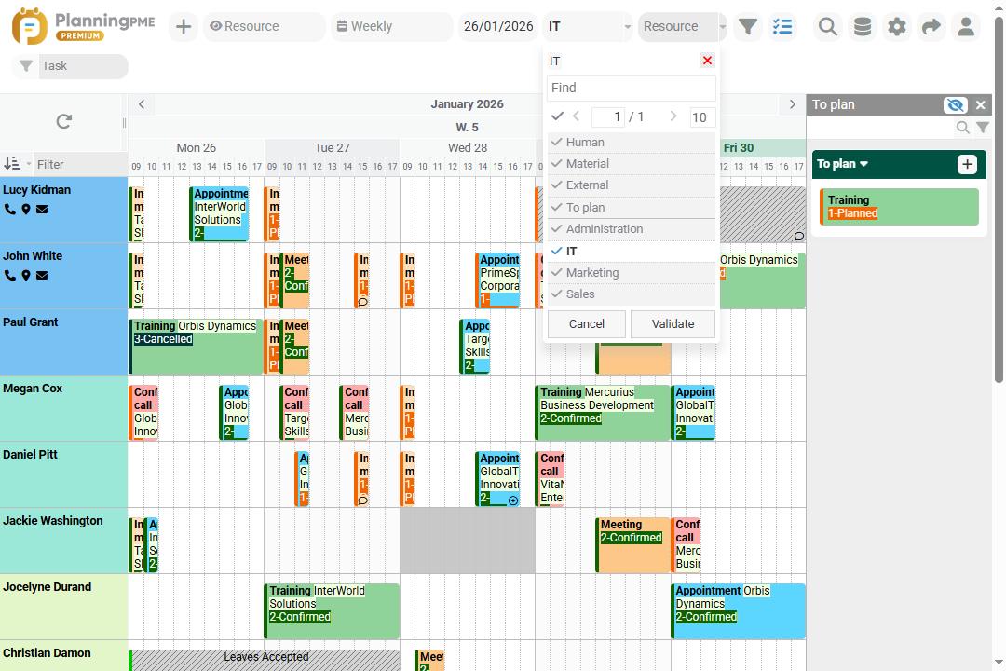
Task: Click the refresh icon above the resource list
Action: 63,121
